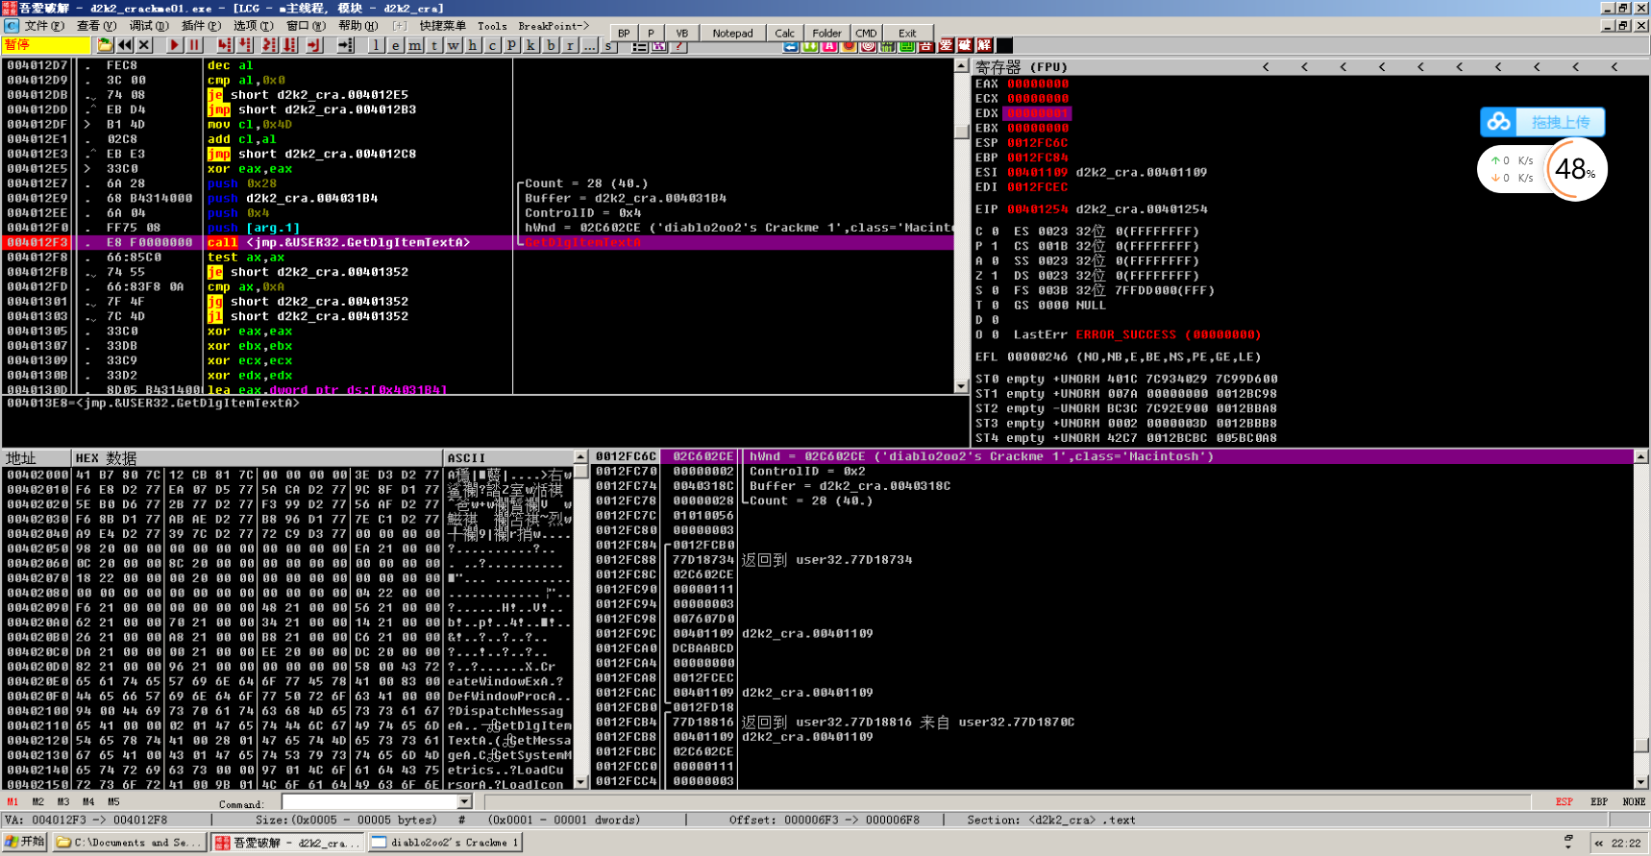Click the Notepad button
Image resolution: width=1651 pixels, height=856 pixels.
[x=732, y=33]
